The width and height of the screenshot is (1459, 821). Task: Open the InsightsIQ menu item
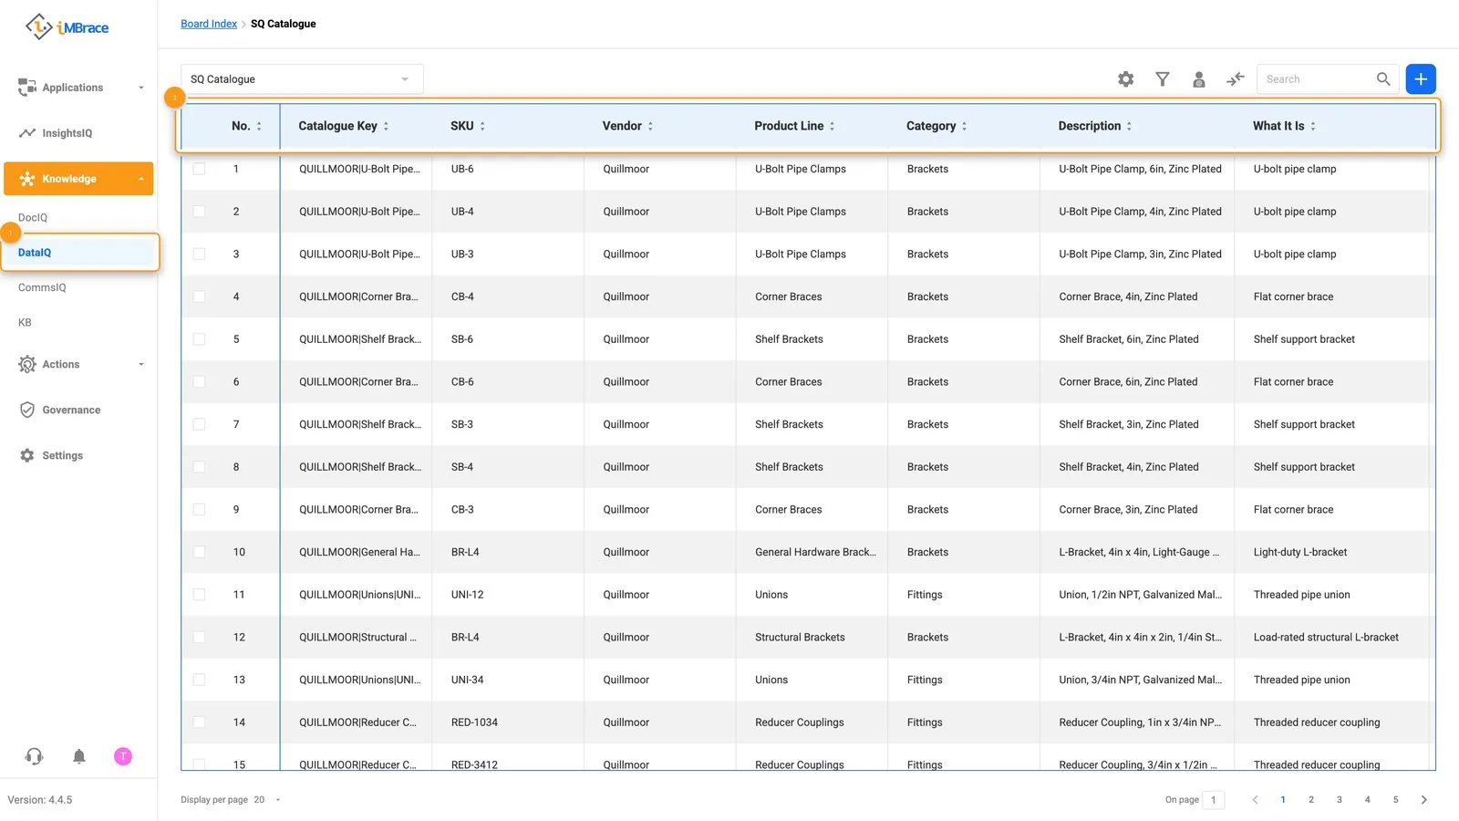[x=67, y=133]
